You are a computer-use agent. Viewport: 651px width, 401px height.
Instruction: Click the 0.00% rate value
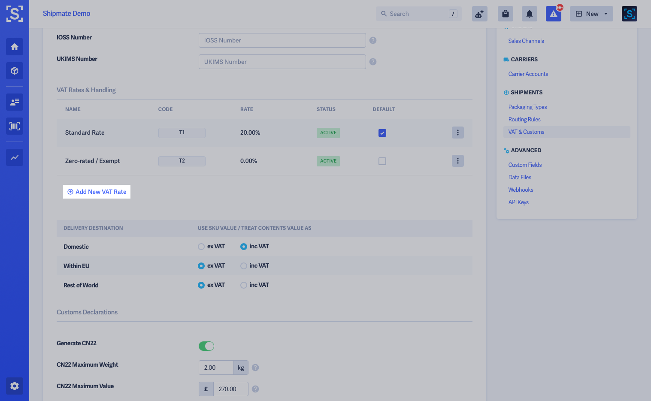pyautogui.click(x=249, y=161)
